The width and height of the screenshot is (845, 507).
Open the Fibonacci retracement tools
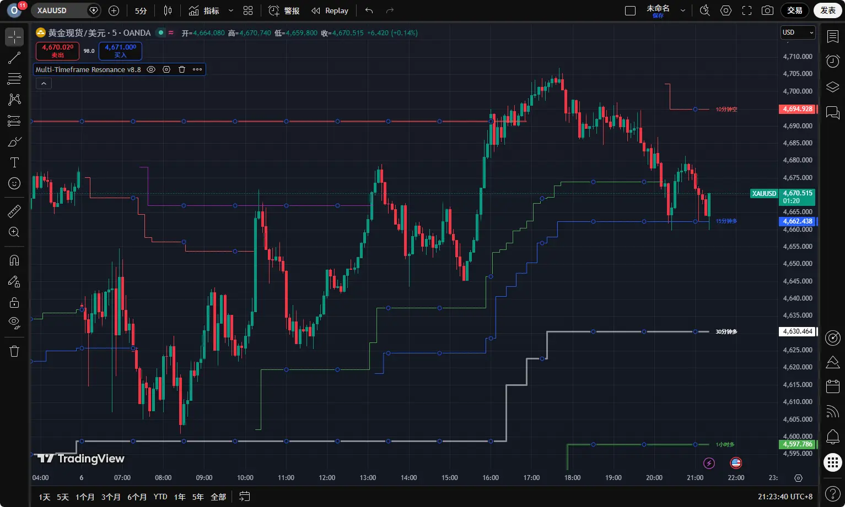14,79
